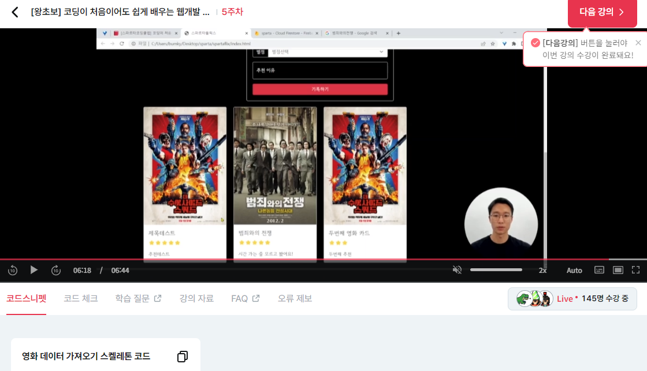This screenshot has height=371, width=647.
Task: Close the 다음강의 tooltip popup
Action: (638, 43)
